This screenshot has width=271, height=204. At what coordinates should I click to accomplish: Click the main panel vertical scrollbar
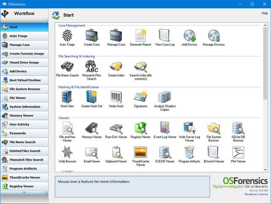[265, 63]
